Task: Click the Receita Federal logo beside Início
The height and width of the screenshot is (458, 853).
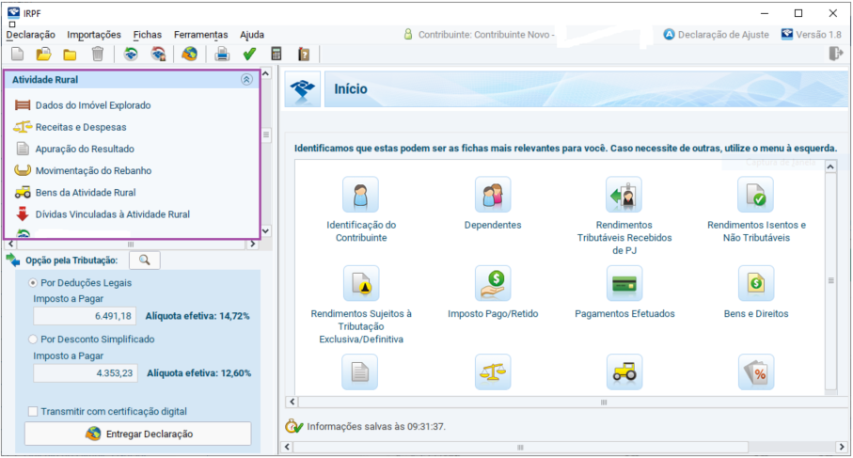Action: coord(303,89)
